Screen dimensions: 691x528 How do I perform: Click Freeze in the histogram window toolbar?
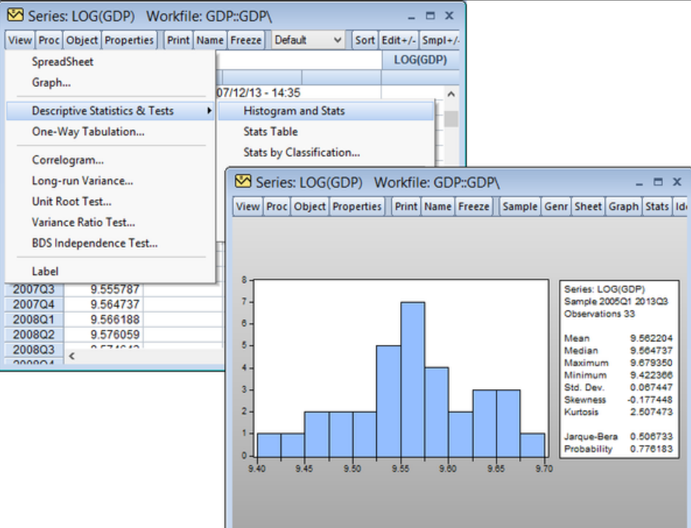click(473, 207)
